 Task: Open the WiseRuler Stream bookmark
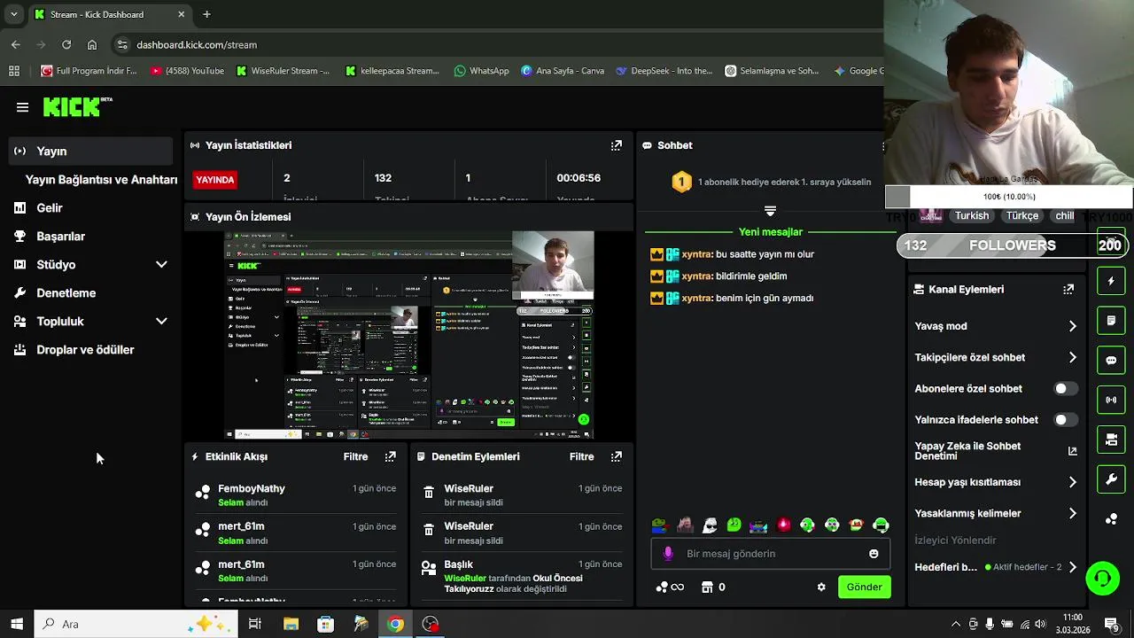click(x=283, y=71)
